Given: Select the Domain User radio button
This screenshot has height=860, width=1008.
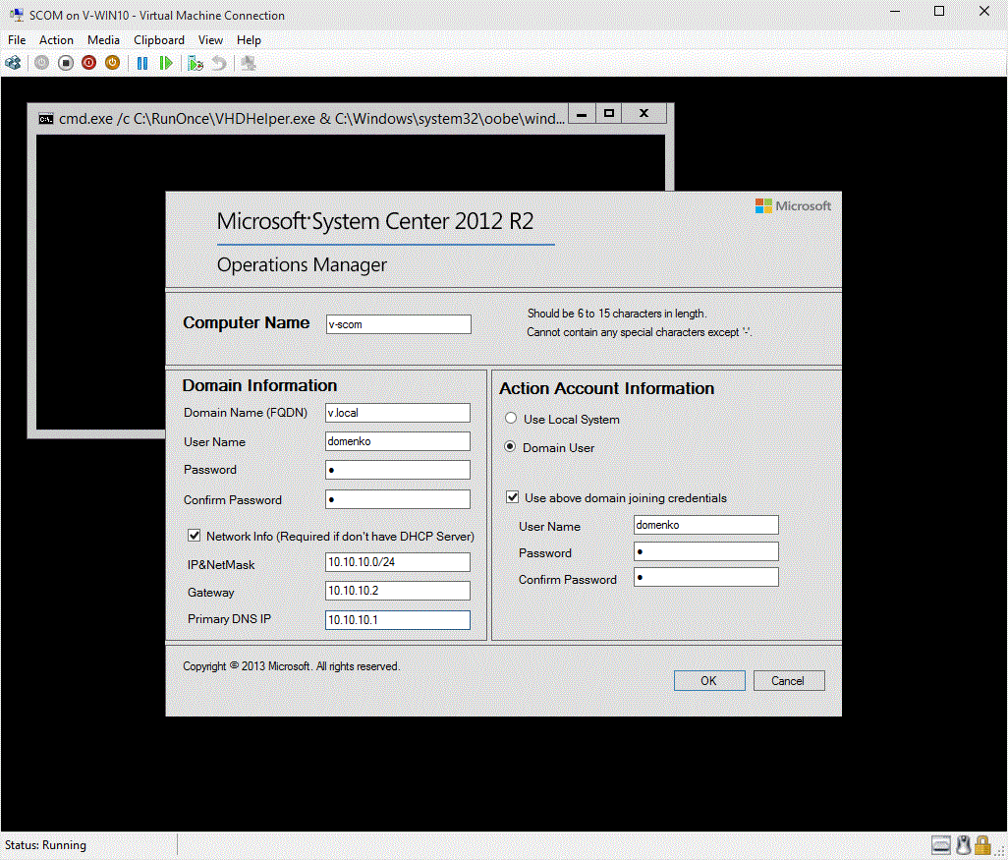Looking at the screenshot, I should point(511,447).
